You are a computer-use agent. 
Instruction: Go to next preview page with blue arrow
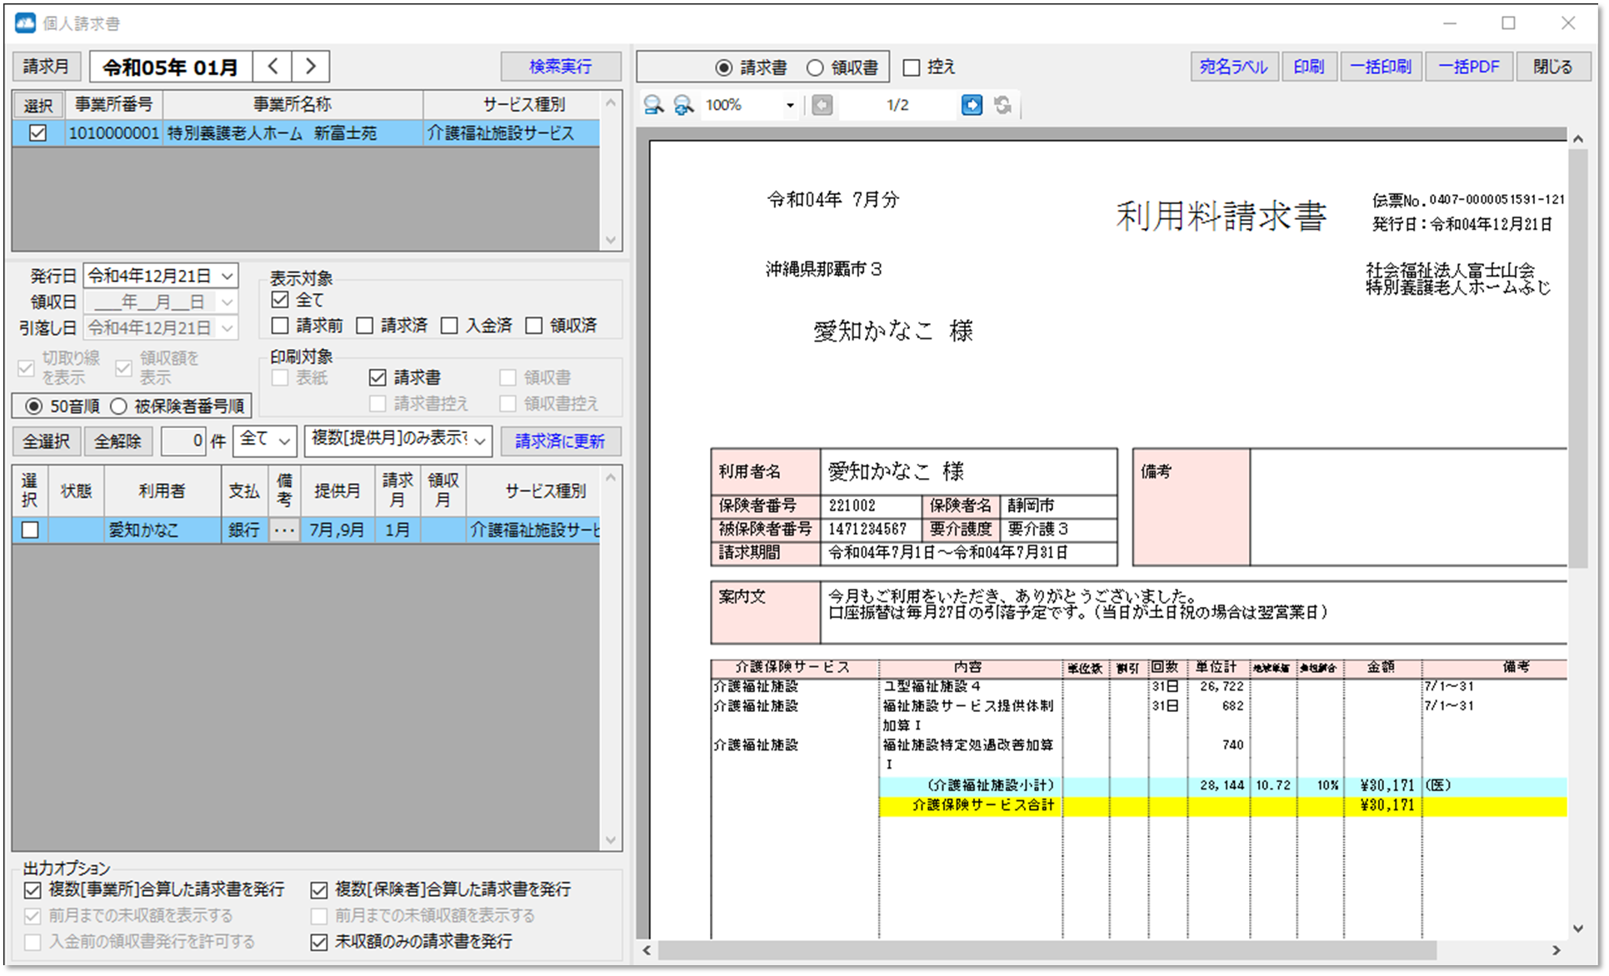pyautogui.click(x=972, y=105)
